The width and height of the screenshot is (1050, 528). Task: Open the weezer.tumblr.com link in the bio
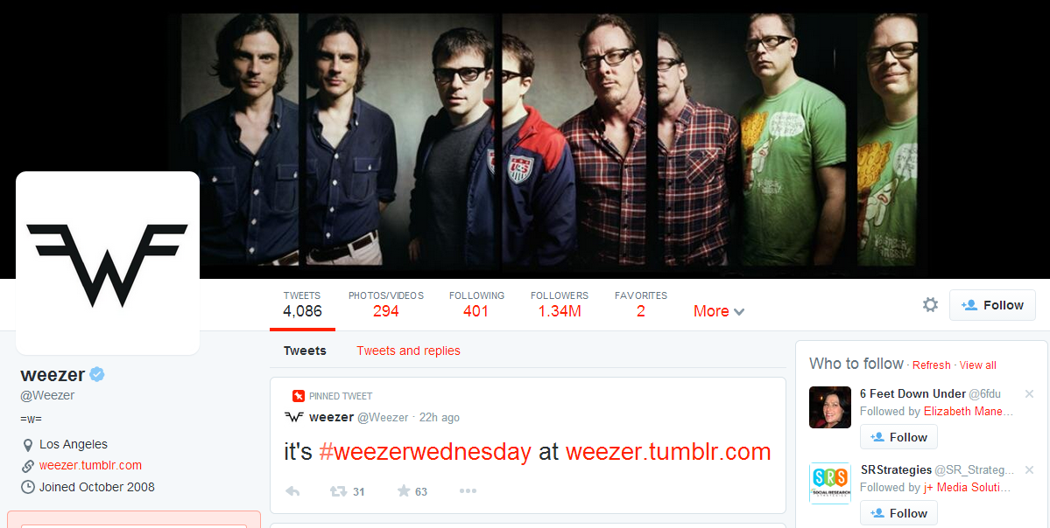90,465
